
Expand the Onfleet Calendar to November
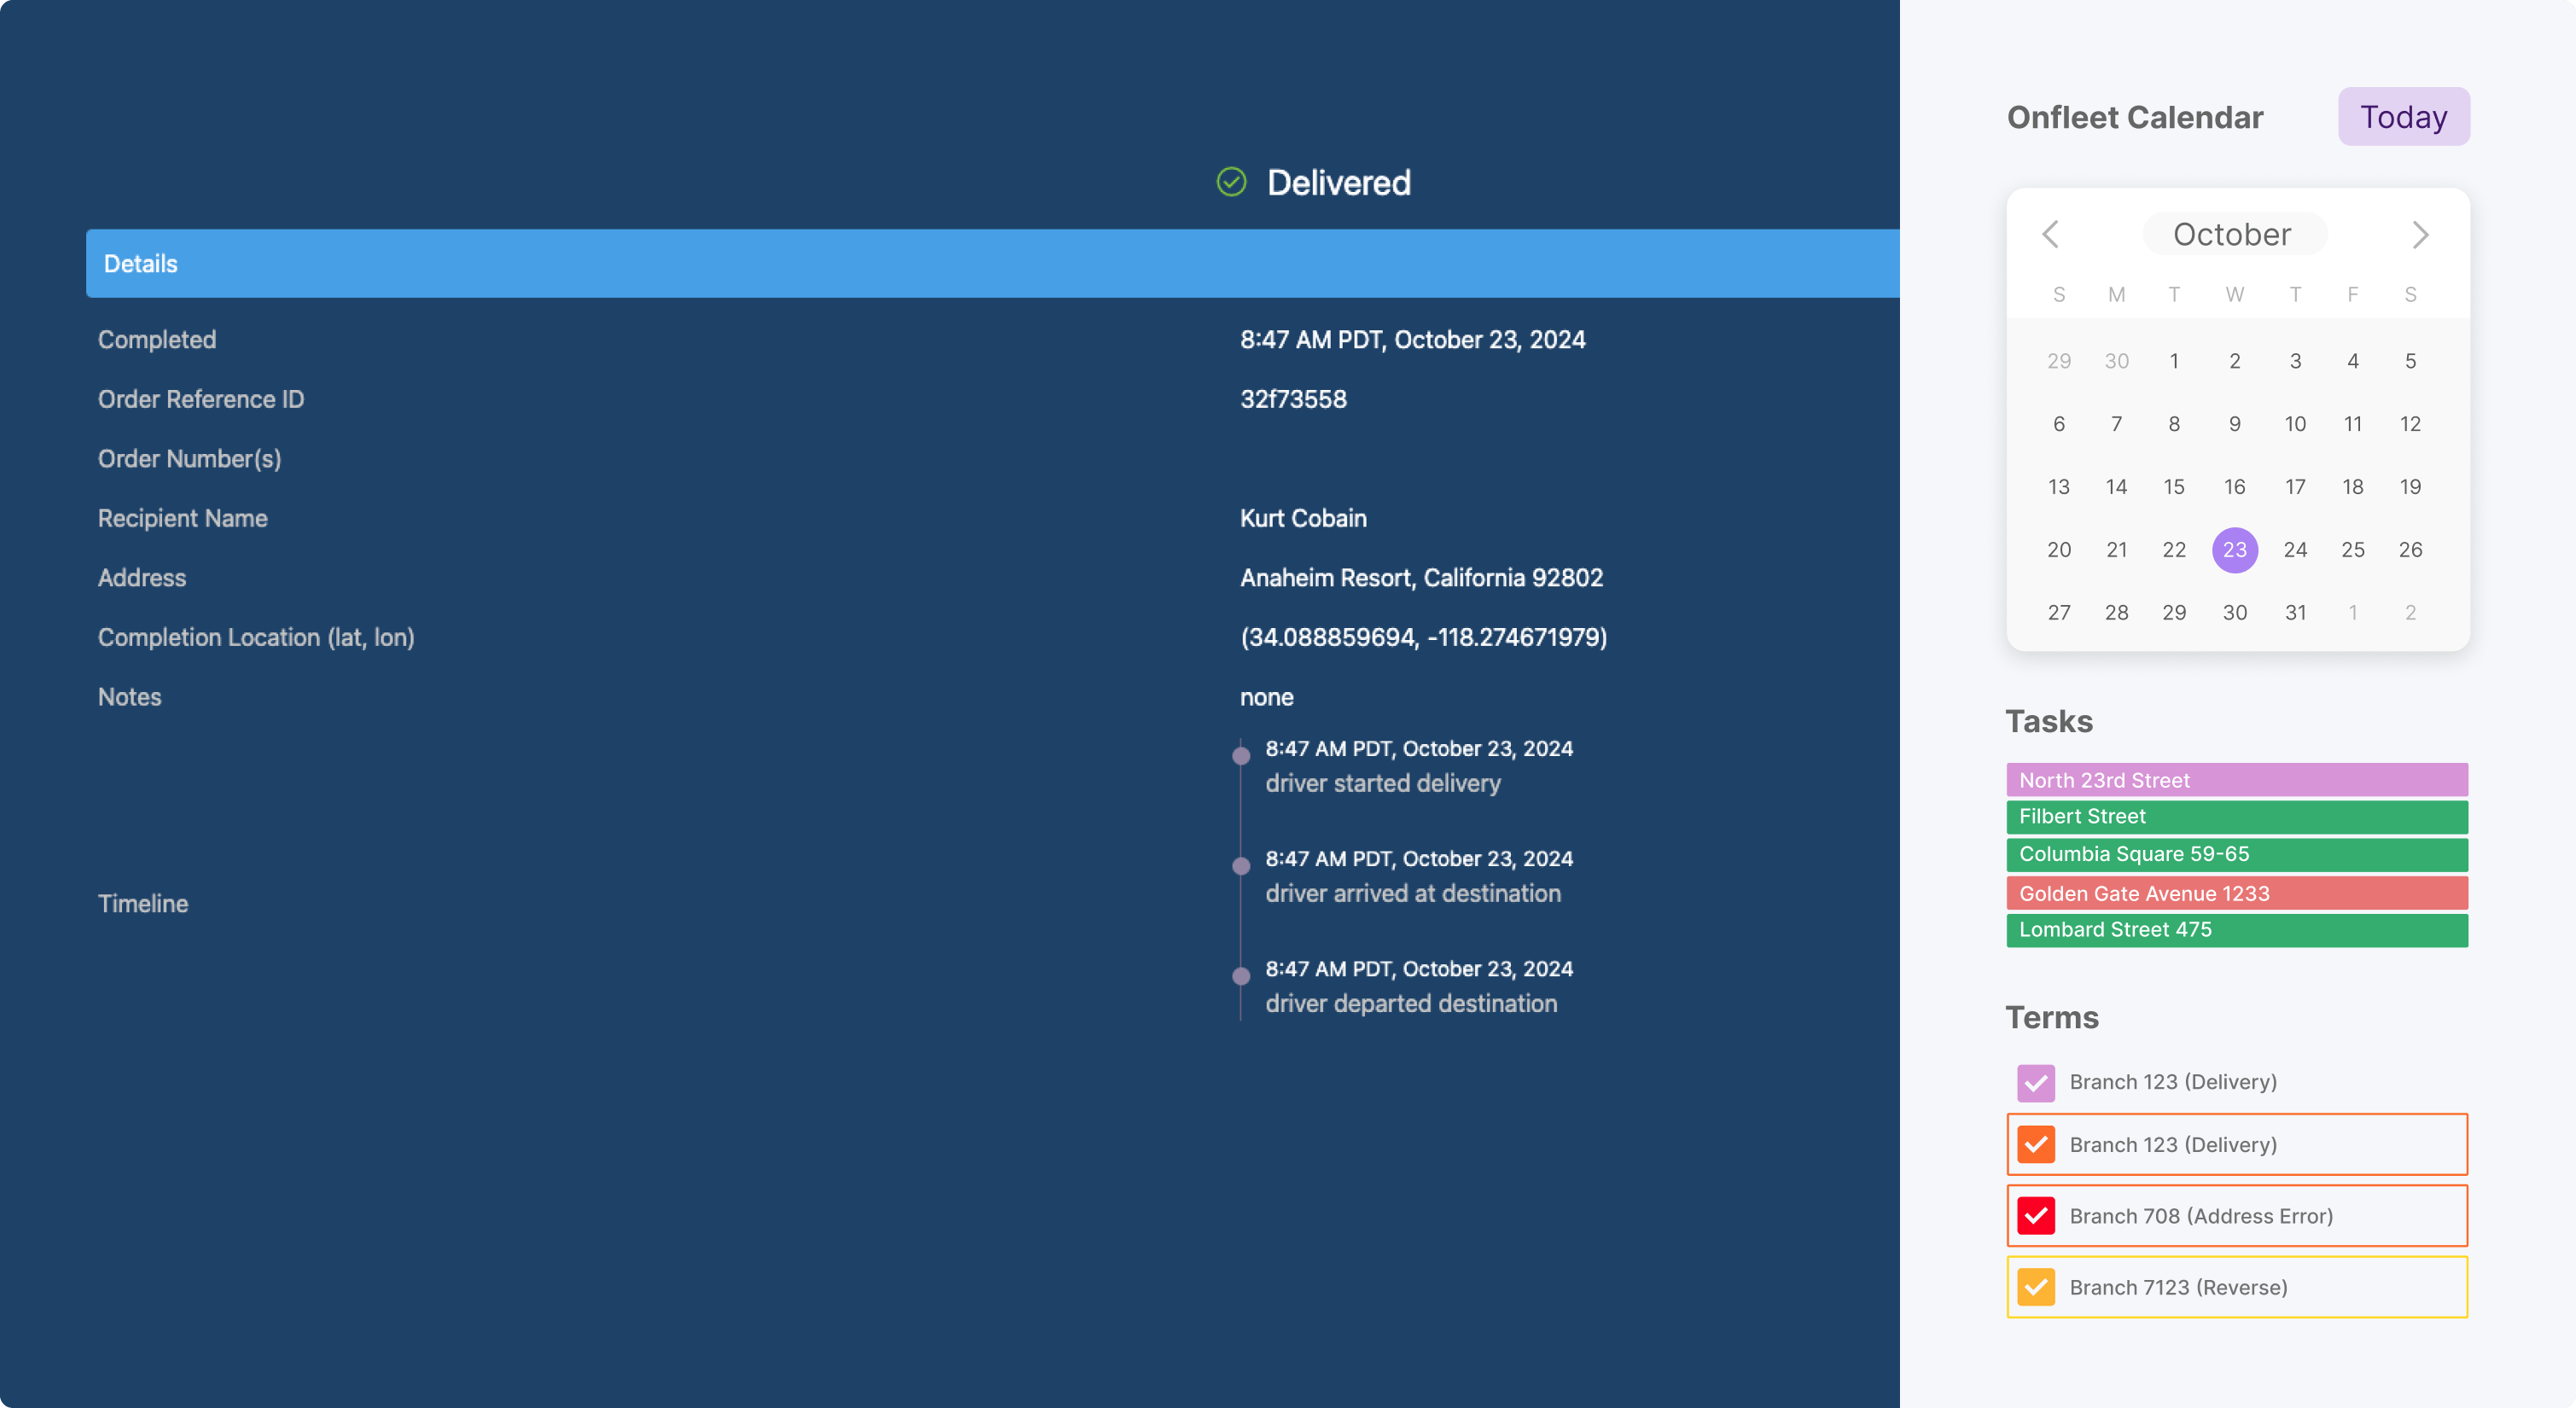[x=2421, y=234]
